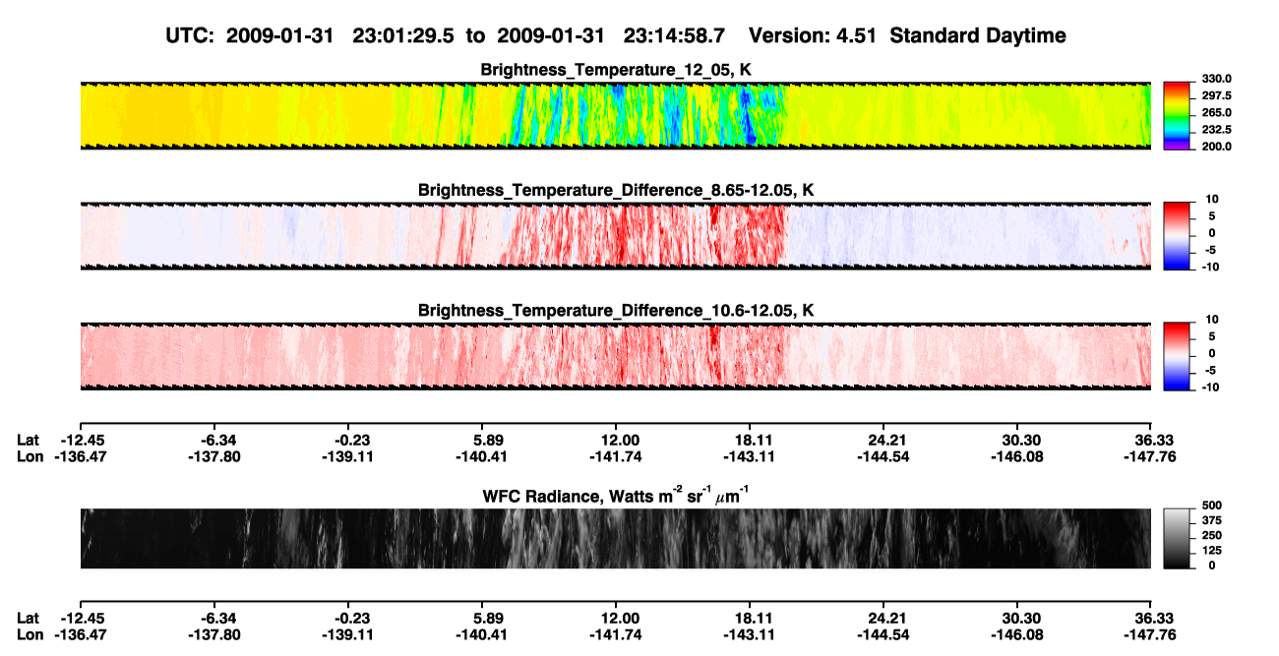Click upper axis latitude value -6.34

pos(214,440)
